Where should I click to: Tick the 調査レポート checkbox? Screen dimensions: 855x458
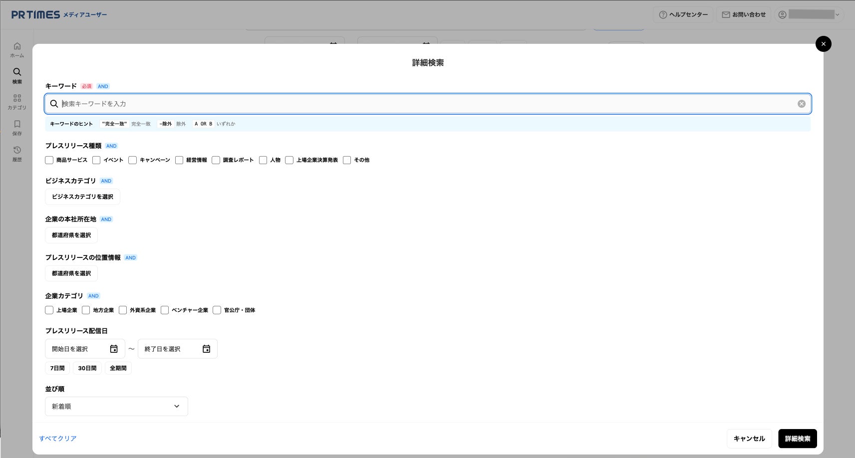(216, 160)
